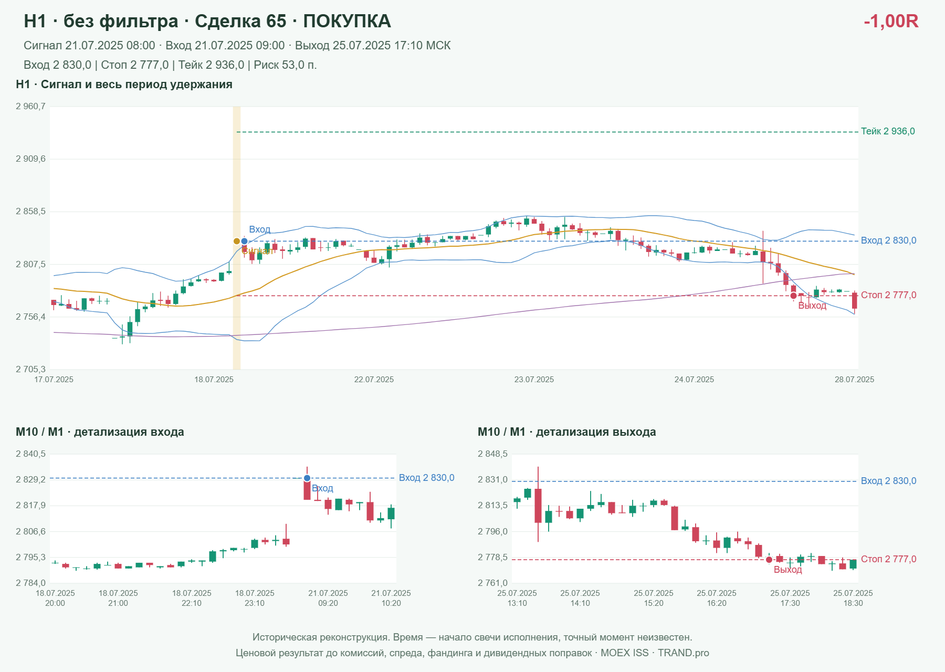Click heading "M10 / M1 · детализация входа"
Viewport: 945px width, 672px height.
(100, 432)
